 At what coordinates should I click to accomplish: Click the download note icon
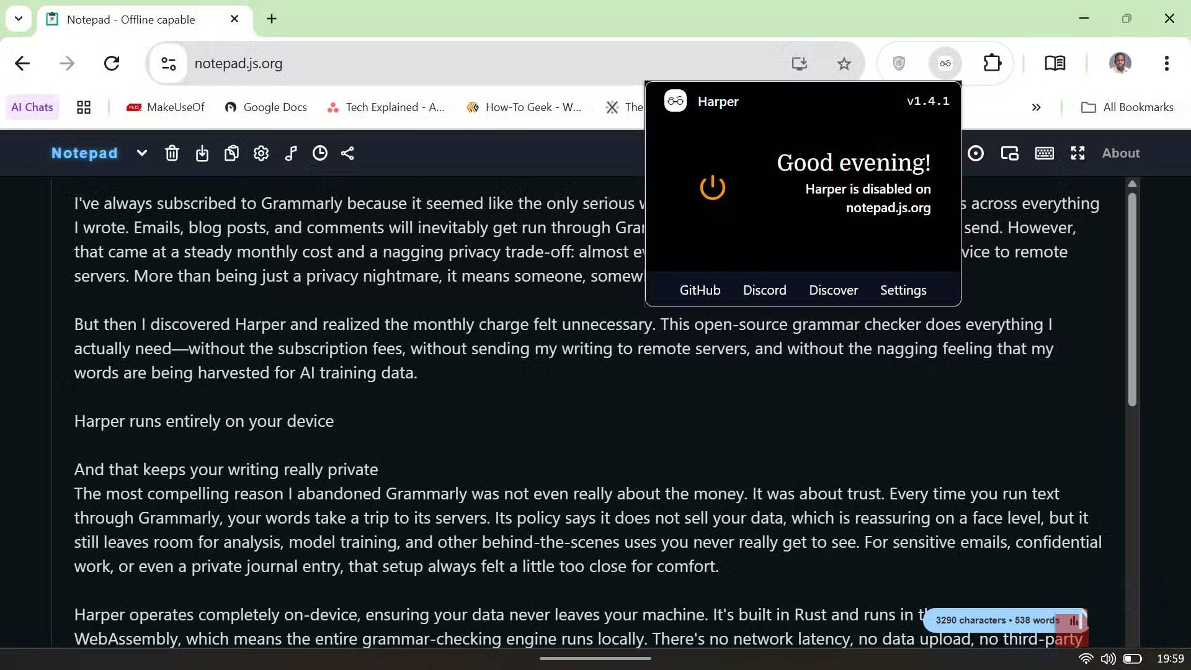202,153
